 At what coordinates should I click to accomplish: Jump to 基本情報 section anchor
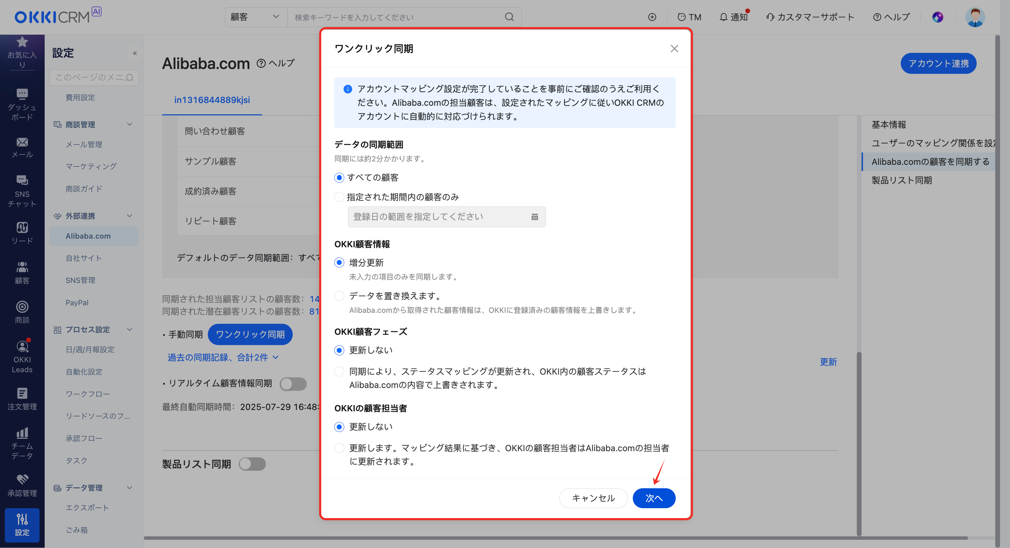[x=889, y=125]
